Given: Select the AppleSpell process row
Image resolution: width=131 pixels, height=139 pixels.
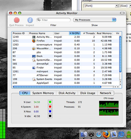Looking at the screenshot, I should pos(65,83).
